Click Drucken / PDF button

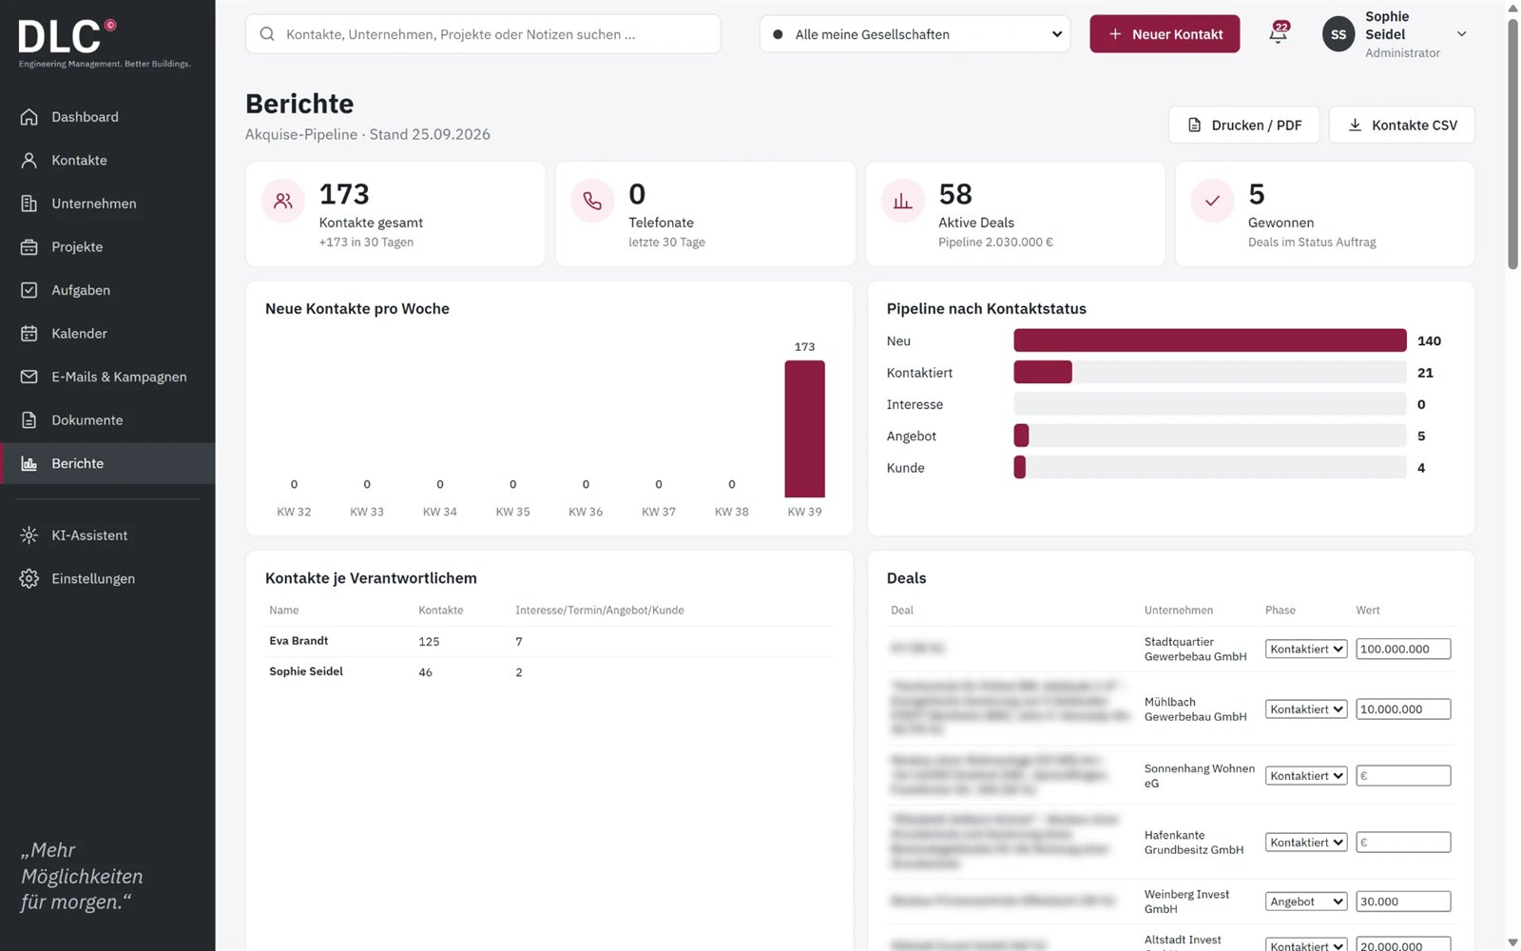click(x=1243, y=125)
